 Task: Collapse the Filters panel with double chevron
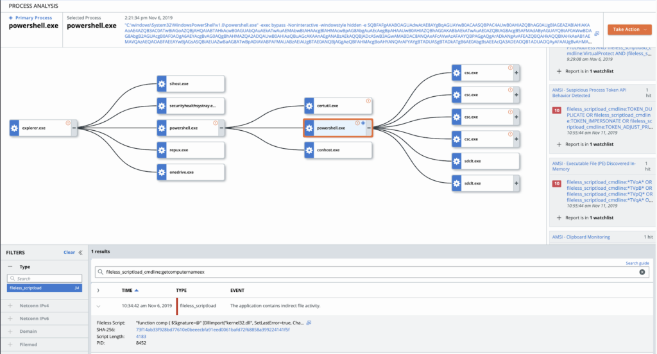pyautogui.click(x=80, y=252)
